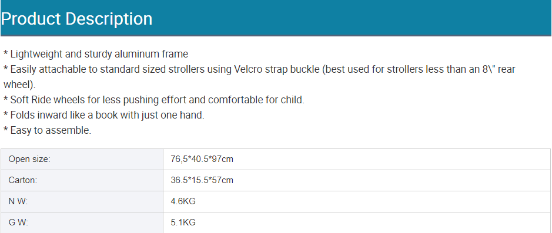Select the G W label cell

(82, 222)
